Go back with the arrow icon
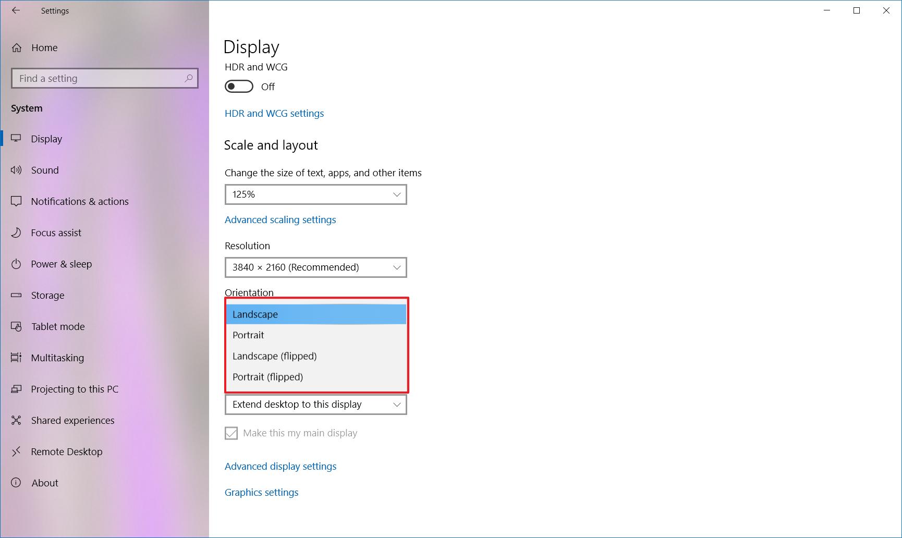 [16, 10]
